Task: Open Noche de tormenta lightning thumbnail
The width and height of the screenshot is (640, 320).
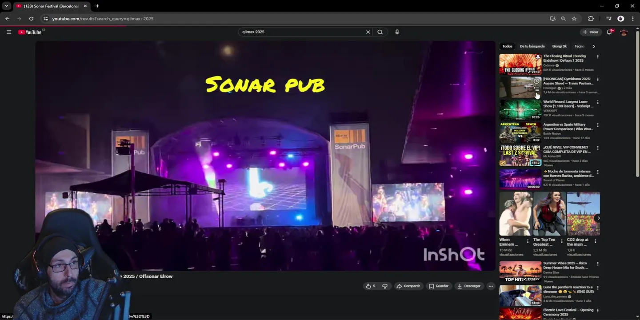Action: pos(520,179)
